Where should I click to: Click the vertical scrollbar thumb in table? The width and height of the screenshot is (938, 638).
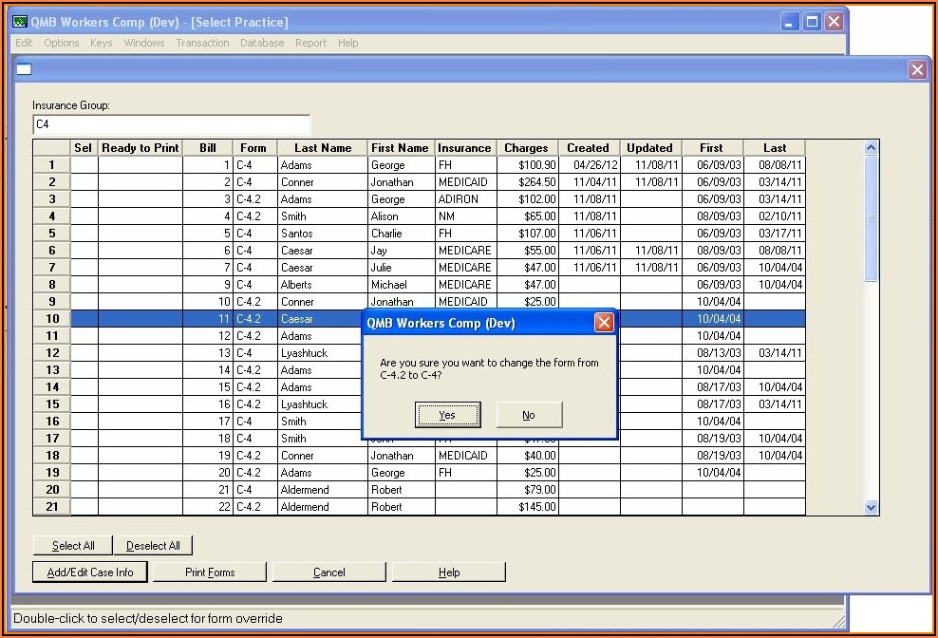(872, 218)
